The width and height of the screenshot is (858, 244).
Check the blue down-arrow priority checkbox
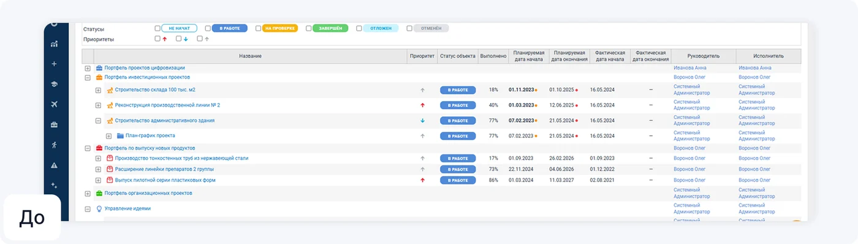point(178,39)
